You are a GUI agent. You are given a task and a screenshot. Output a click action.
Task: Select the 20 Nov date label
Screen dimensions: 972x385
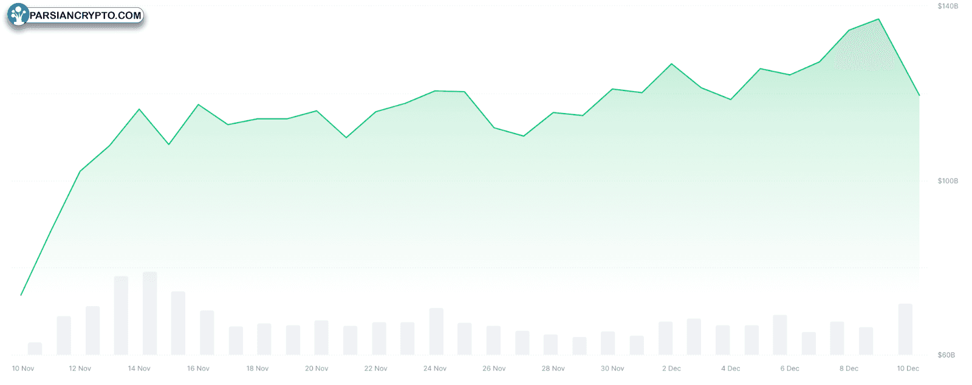click(x=317, y=369)
